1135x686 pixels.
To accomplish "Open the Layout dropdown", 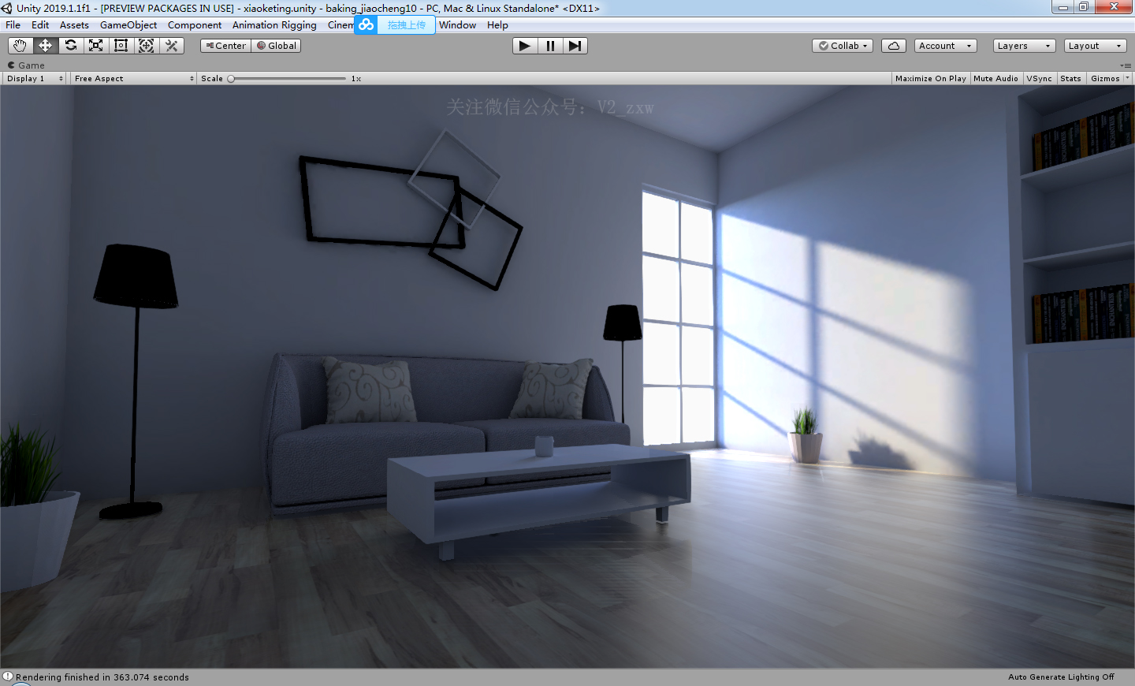I will coord(1095,46).
